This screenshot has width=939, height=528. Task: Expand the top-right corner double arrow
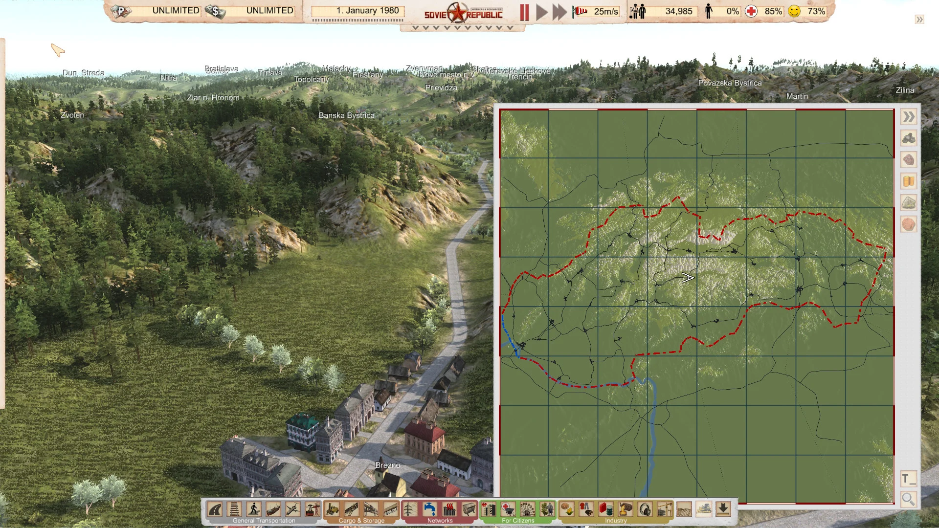click(x=919, y=20)
